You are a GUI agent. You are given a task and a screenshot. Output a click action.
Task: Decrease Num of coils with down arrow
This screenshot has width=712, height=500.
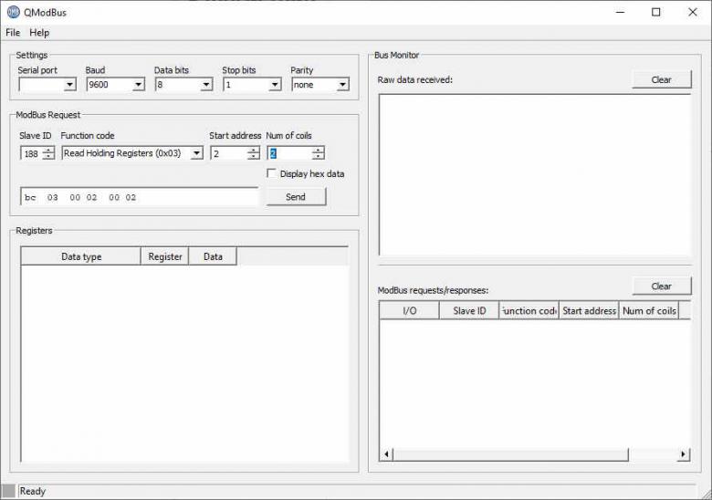click(319, 157)
